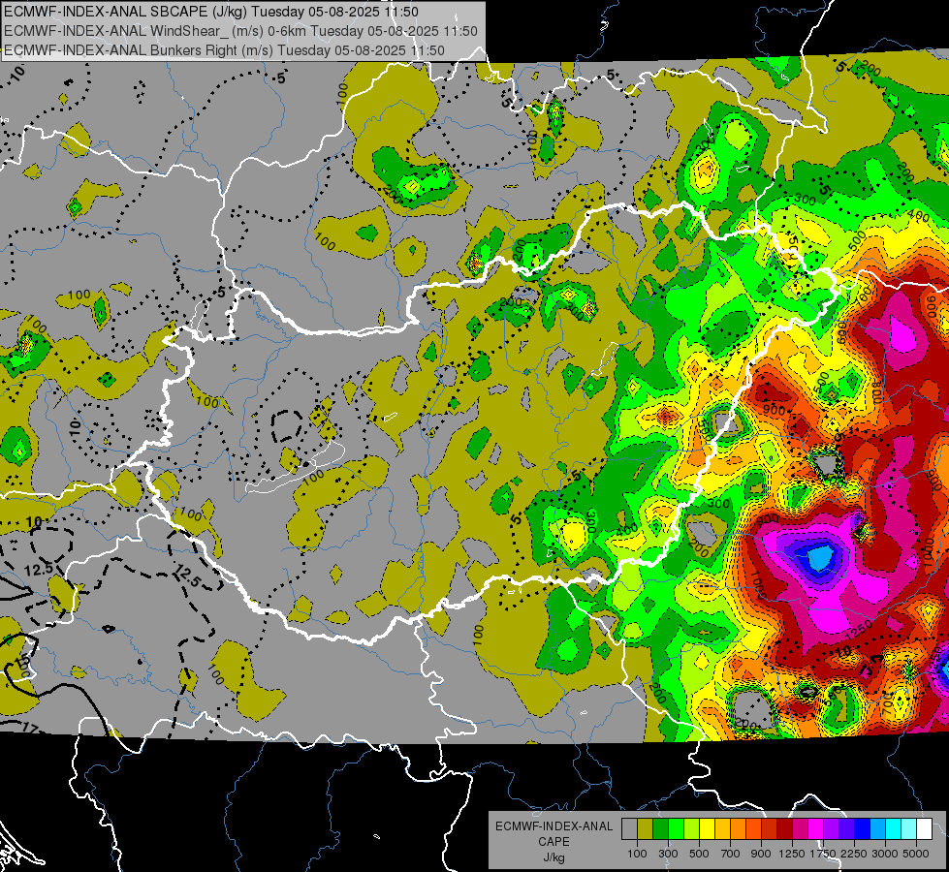Click the 17 contour label on the map
The width and height of the screenshot is (949, 872).
click(x=30, y=728)
